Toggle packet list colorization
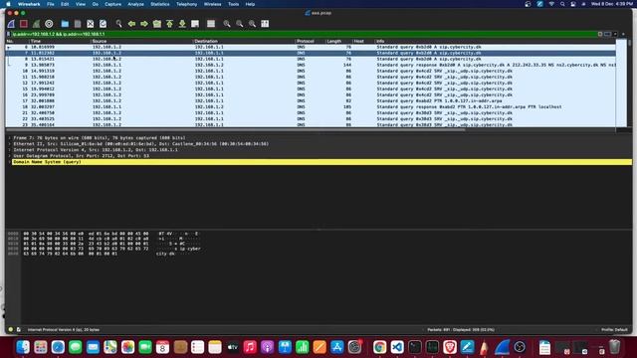637x358 pixels. (211, 24)
